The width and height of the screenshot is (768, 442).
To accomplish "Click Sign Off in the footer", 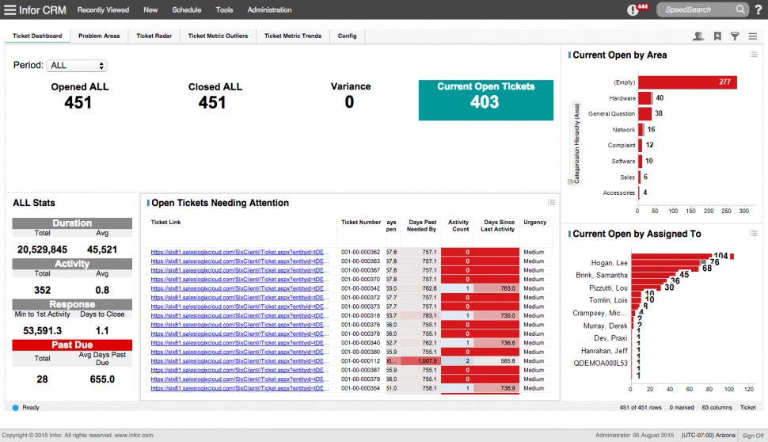I will [x=752, y=435].
